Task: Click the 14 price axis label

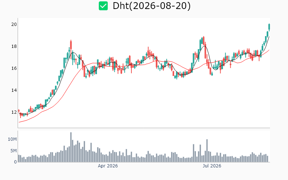Action: coord(14,90)
